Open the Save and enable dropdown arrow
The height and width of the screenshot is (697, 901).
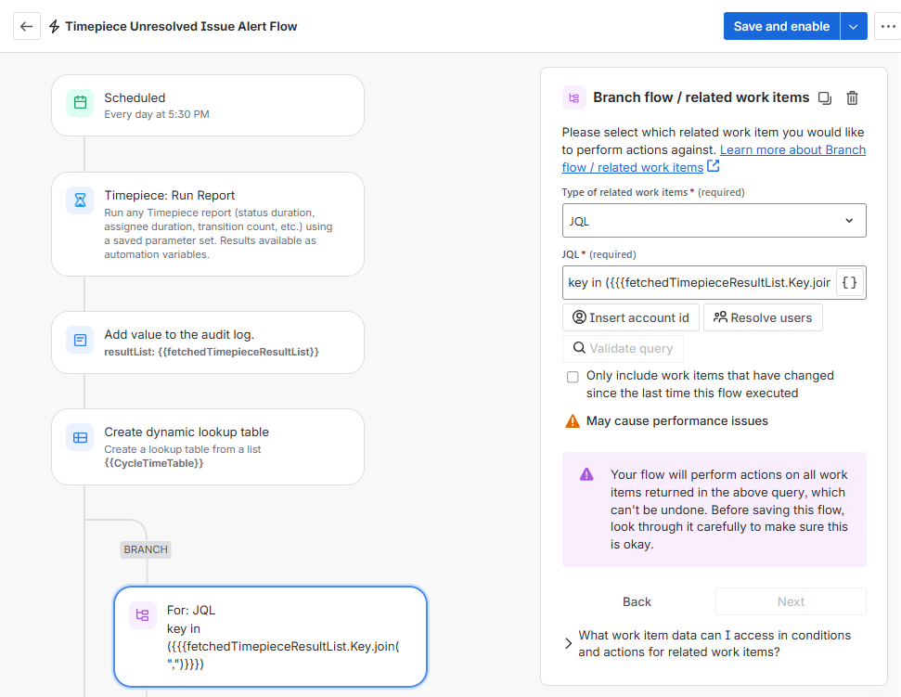coord(854,26)
